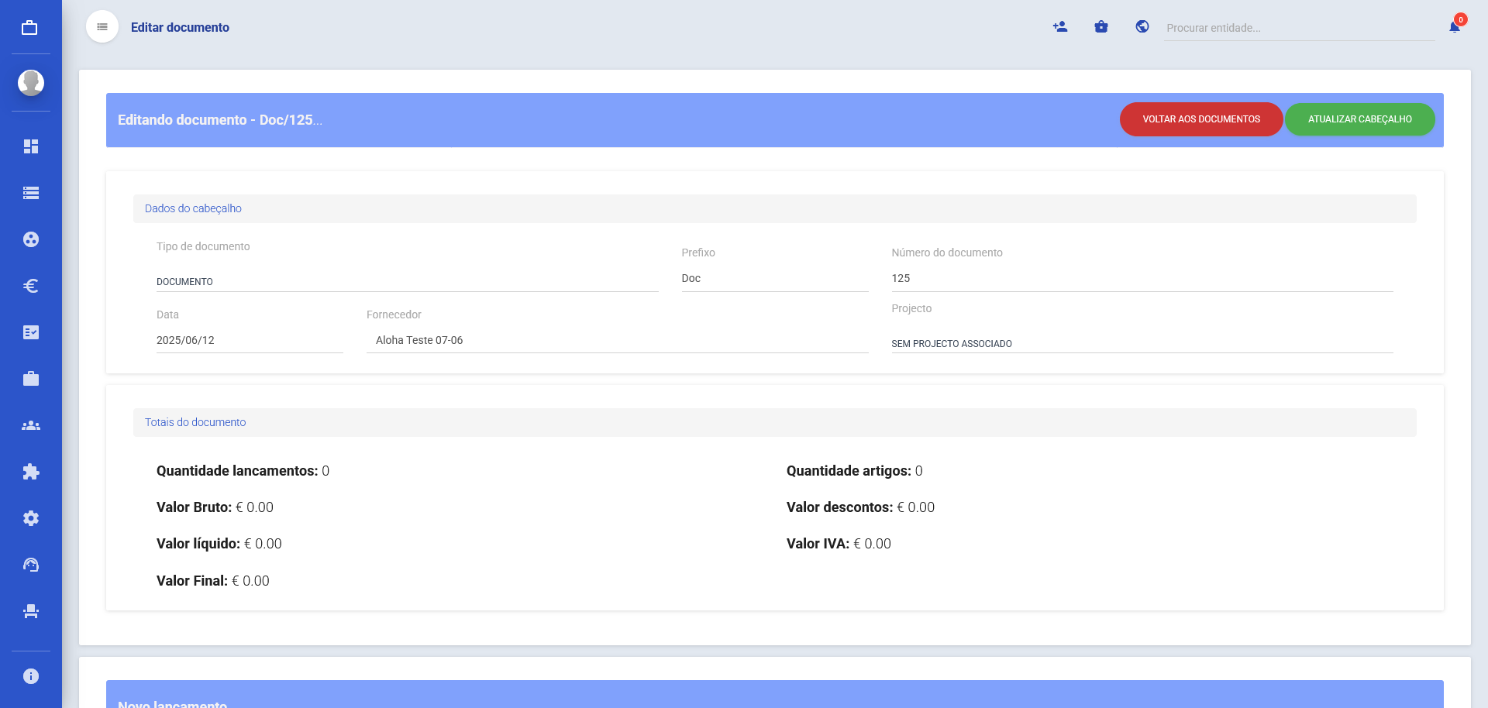Image resolution: width=1488 pixels, height=708 pixels.
Task: Open the Projecto dropdown
Action: 1142,343
